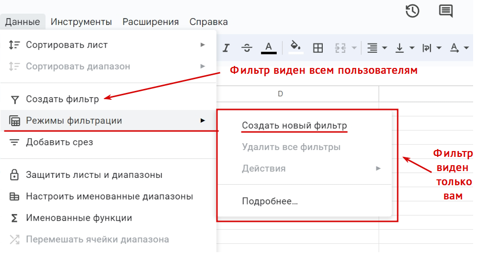Open the fill color paint bucket
The height and width of the screenshot is (260, 478).
tap(295, 47)
